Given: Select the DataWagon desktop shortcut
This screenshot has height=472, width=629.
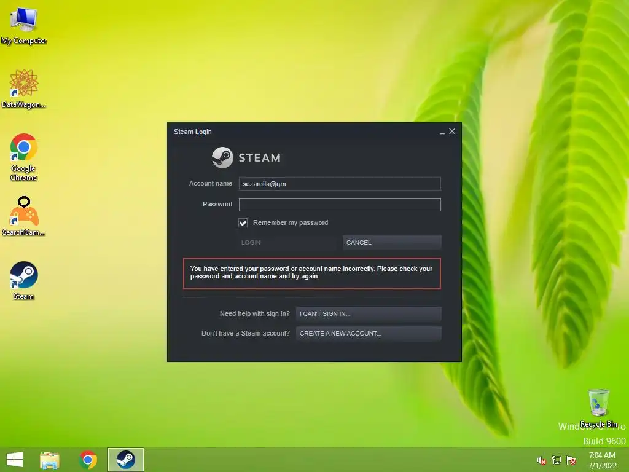Looking at the screenshot, I should tap(24, 88).
